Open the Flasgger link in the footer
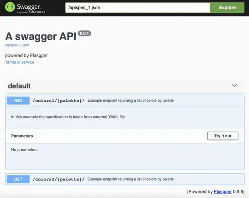Viewport: 249px width, 198px height. click(x=223, y=192)
